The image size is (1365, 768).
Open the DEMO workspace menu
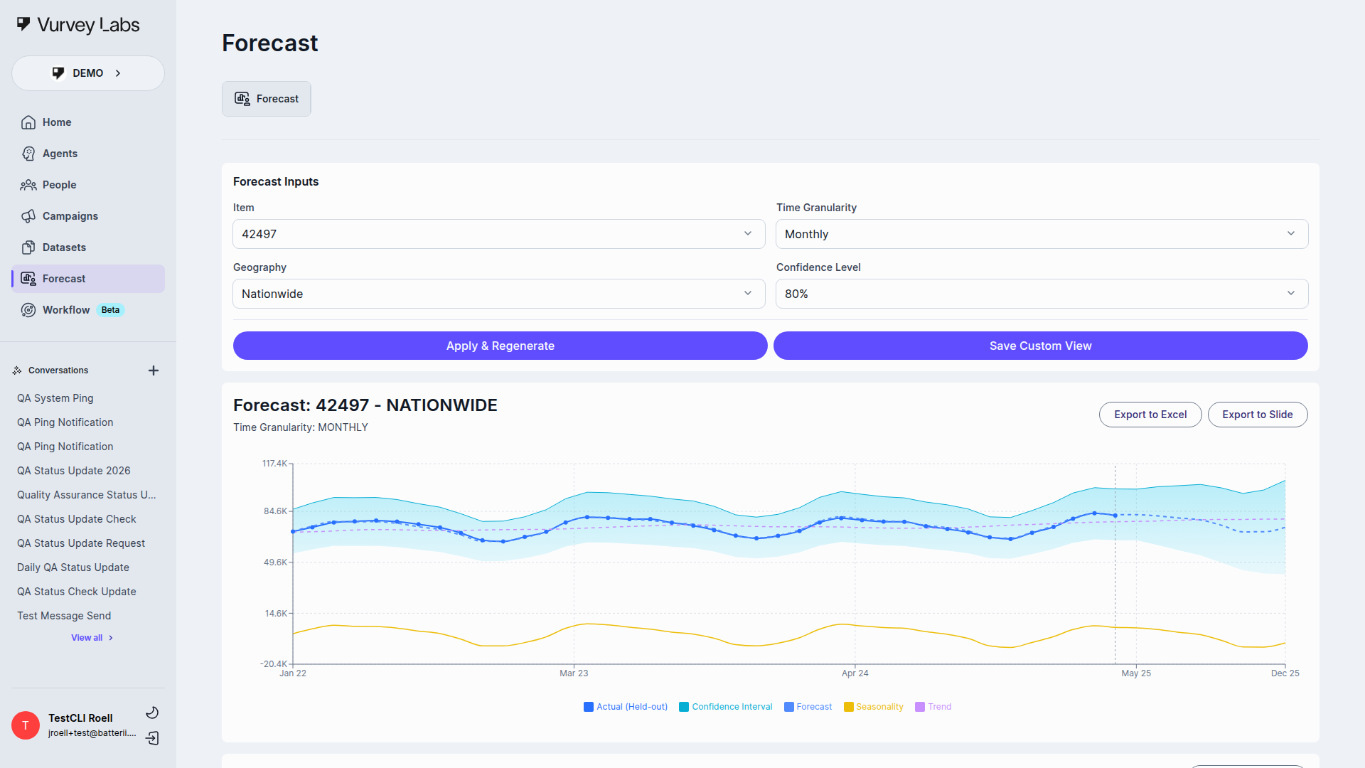coord(87,73)
